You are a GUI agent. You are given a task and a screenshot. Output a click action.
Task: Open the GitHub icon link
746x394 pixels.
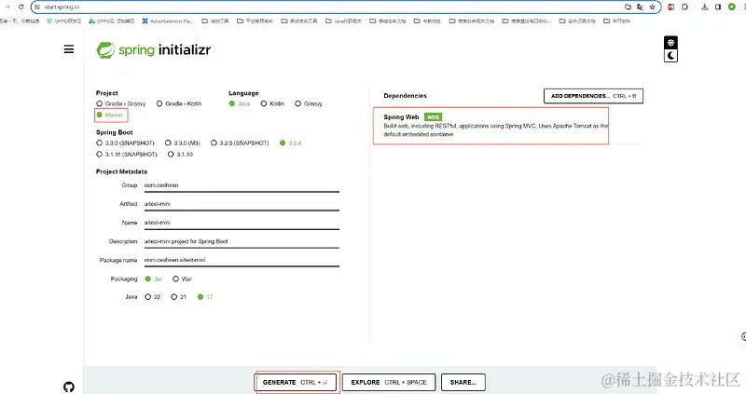click(x=69, y=387)
